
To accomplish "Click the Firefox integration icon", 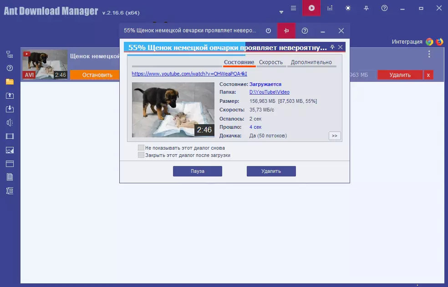I will pyautogui.click(x=439, y=42).
